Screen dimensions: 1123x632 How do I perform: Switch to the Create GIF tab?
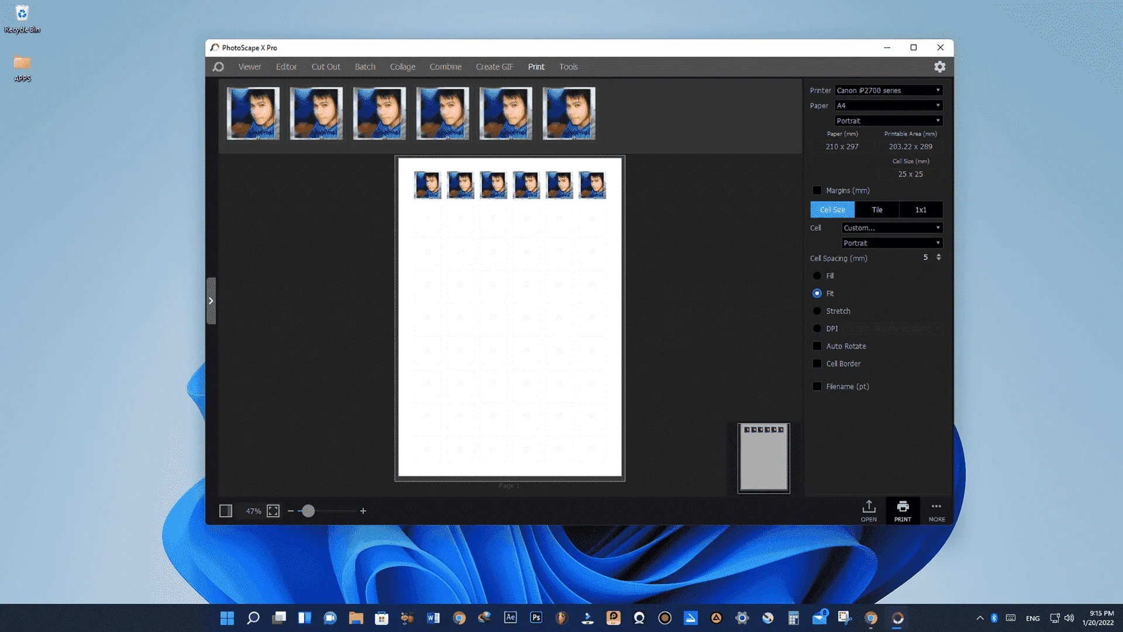pos(494,67)
